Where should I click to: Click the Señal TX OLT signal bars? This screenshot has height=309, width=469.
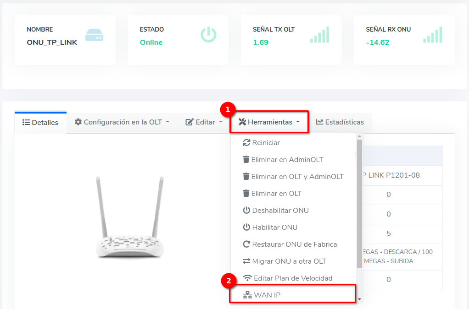click(319, 35)
